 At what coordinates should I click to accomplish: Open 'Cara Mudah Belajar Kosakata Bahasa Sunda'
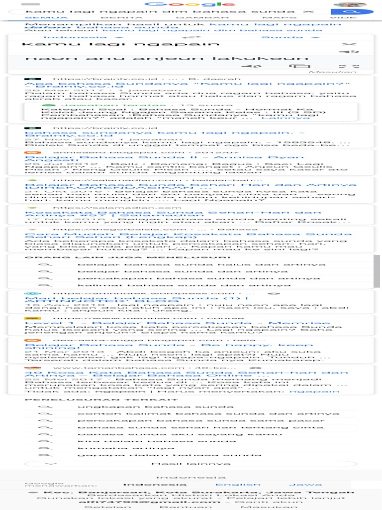point(188,236)
